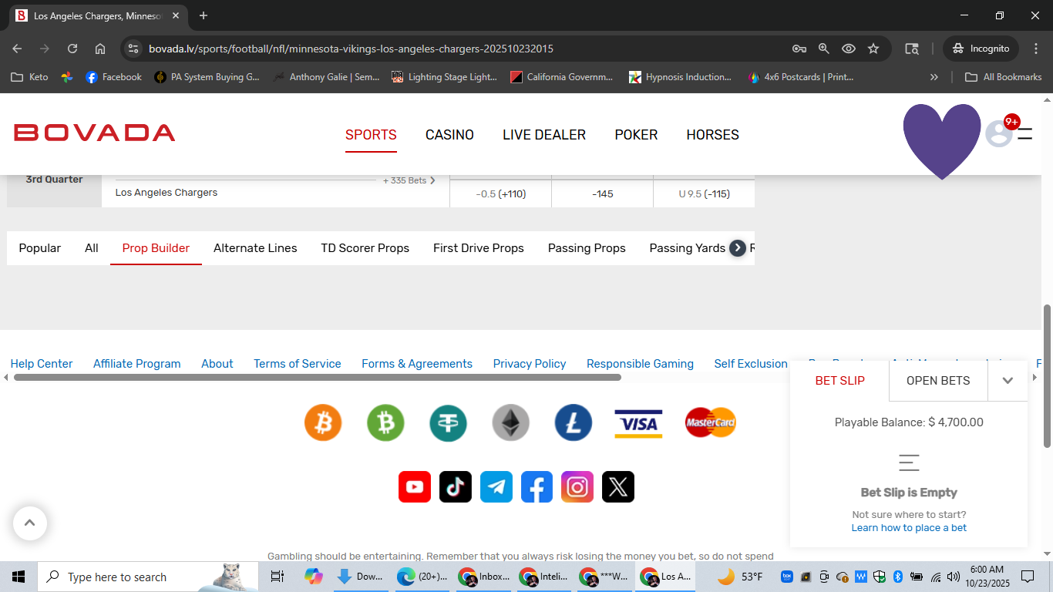Switch to the Open Bets tab
This screenshot has height=592, width=1053.
[938, 381]
